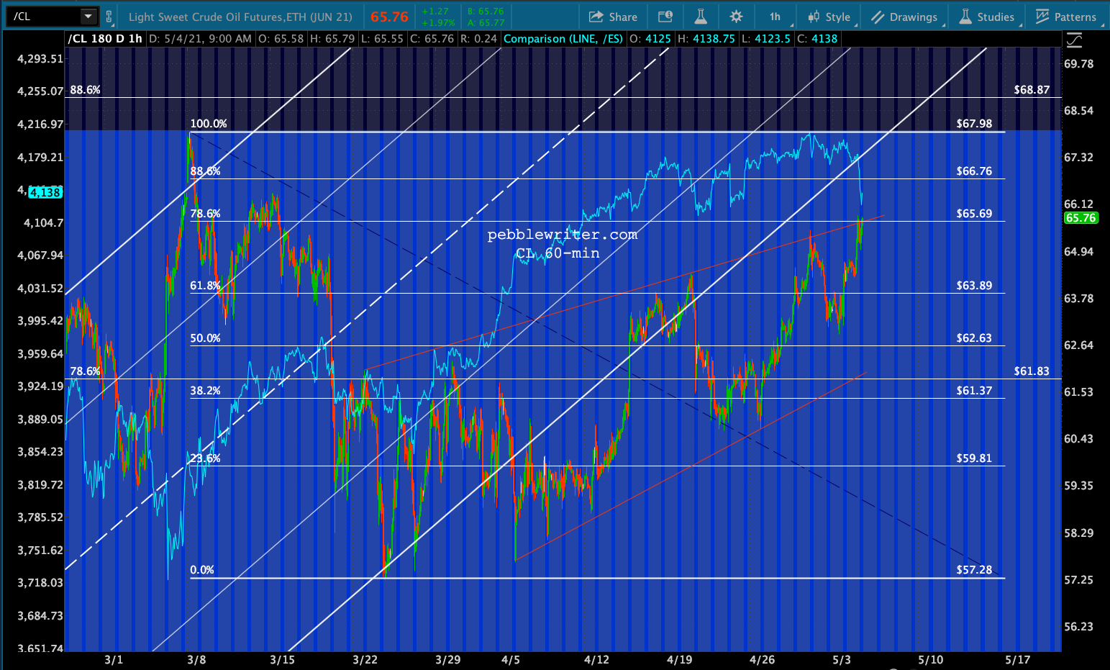1110x670 pixels.
Task: Click the red last price 65.76
Action: [389, 17]
